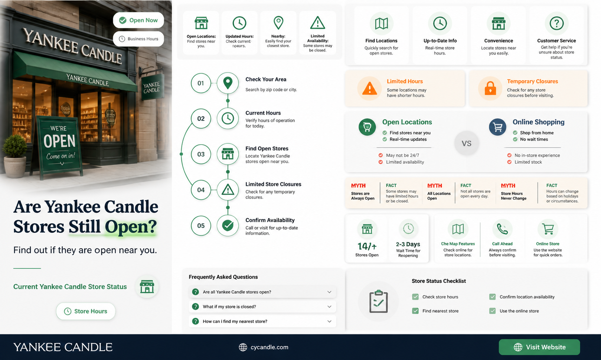
Task: Click the Business Hours pill
Action: click(x=138, y=39)
